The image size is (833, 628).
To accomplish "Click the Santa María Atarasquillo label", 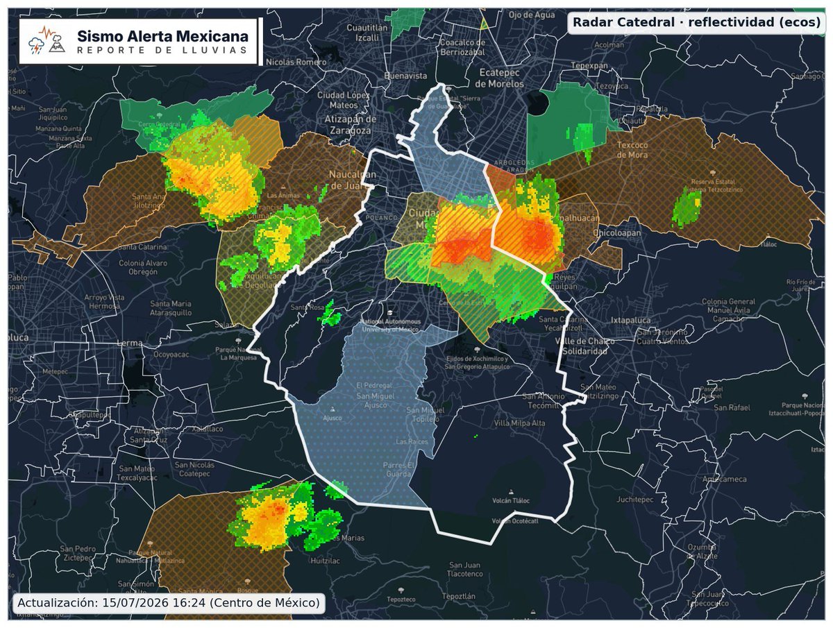I will point(171,307).
